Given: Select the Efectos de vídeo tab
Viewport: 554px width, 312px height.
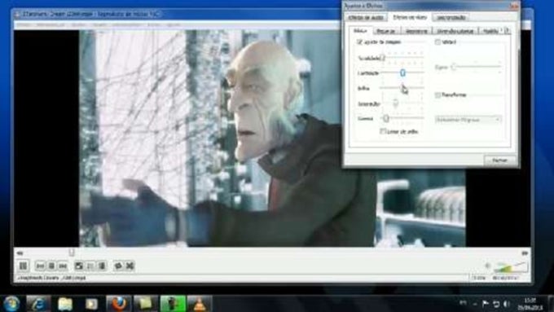Looking at the screenshot, I should pyautogui.click(x=410, y=17).
